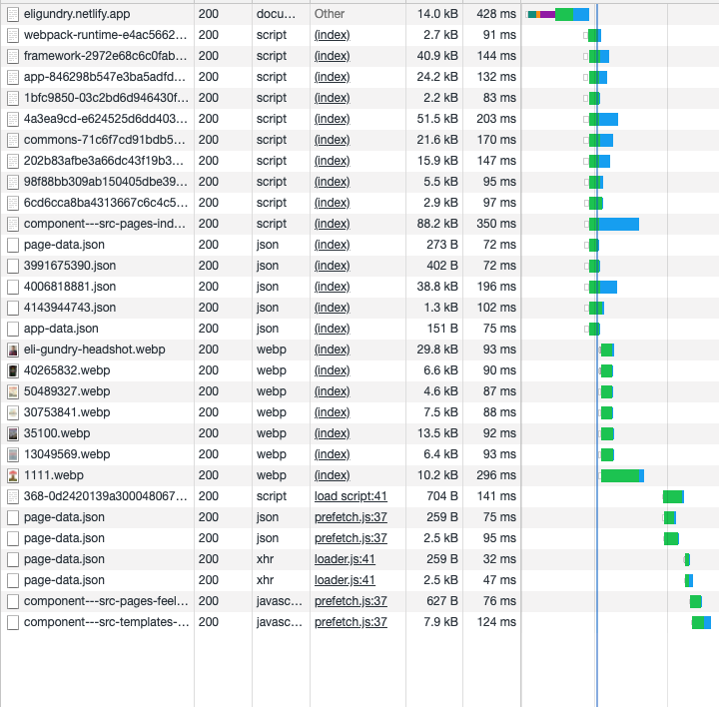Click the 296 ms time for 1111.webp
The height and width of the screenshot is (707, 719).
[496, 475]
